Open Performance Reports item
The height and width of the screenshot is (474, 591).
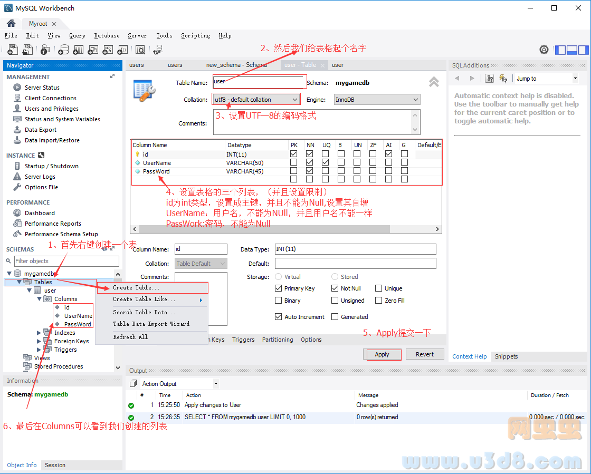pyautogui.click(x=53, y=224)
